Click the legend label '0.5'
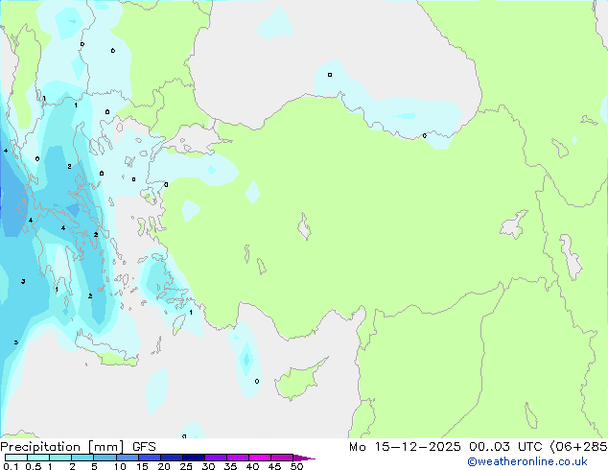 tap(34, 466)
